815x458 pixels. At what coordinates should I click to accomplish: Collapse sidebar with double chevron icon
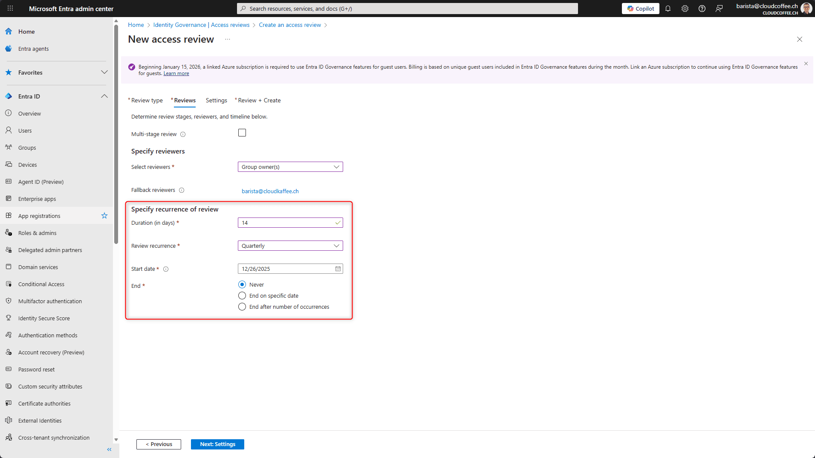[x=109, y=449]
